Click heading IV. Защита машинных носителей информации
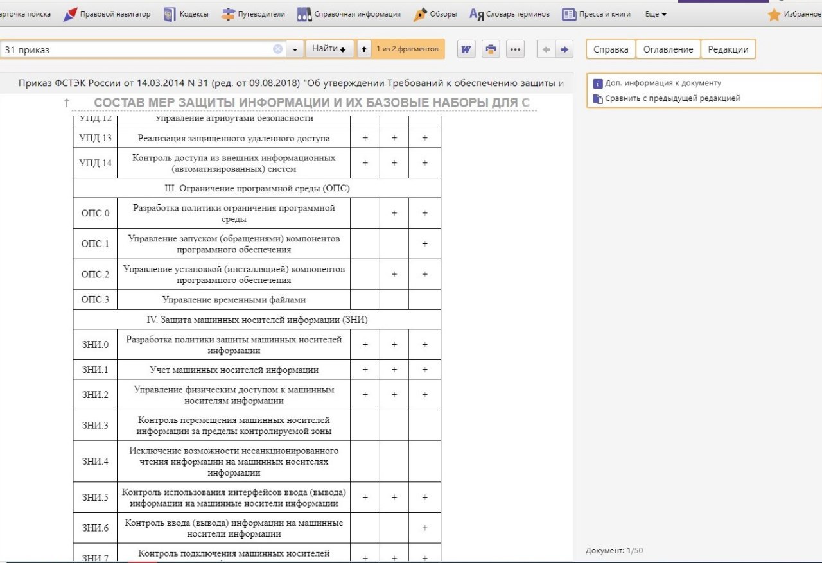 [257, 319]
